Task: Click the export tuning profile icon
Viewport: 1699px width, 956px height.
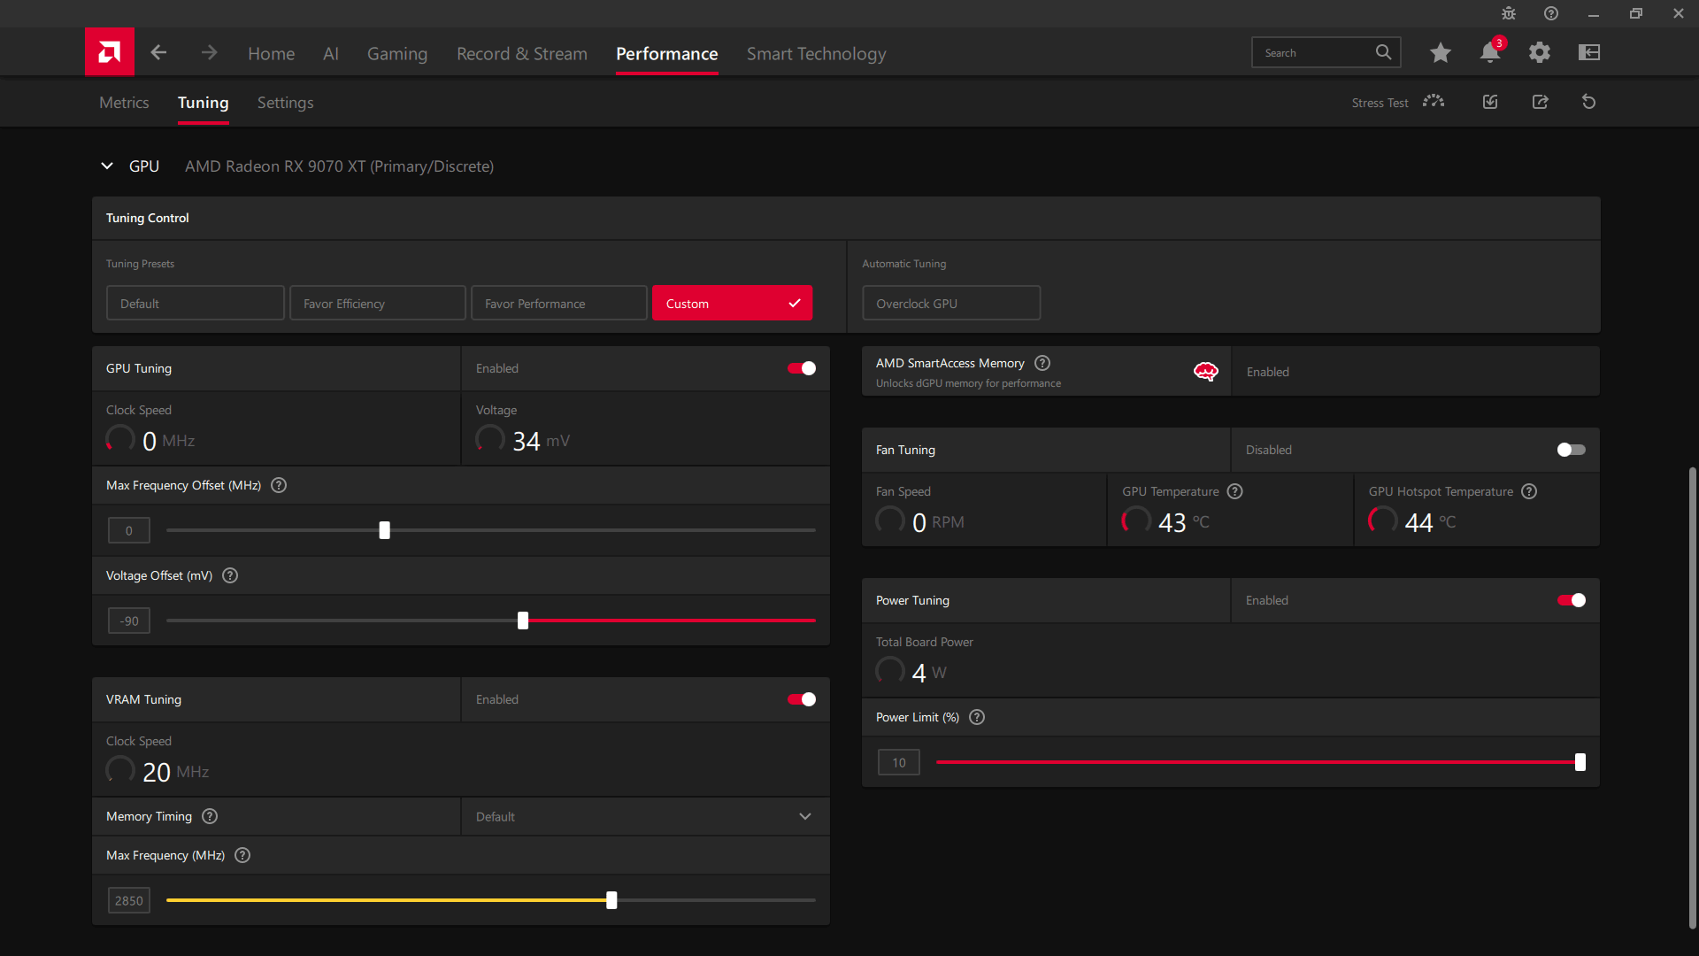Action: [1540, 102]
